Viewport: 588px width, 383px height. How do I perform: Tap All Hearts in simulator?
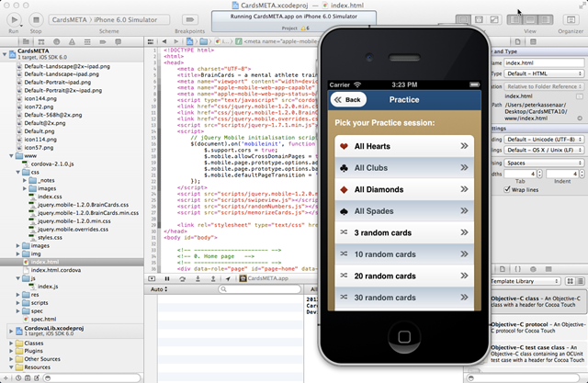point(404,146)
